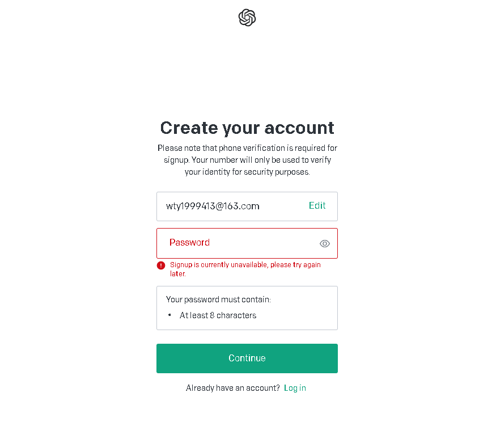
Task: Click the "Your password must contain:" label
Action: [218, 299]
